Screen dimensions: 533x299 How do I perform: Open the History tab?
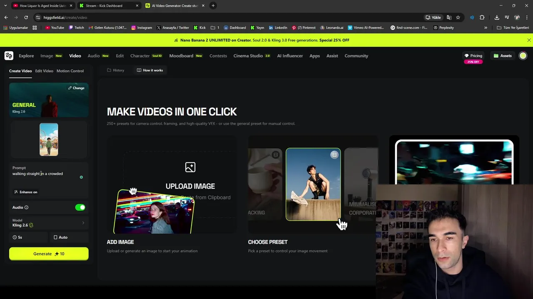(116, 70)
